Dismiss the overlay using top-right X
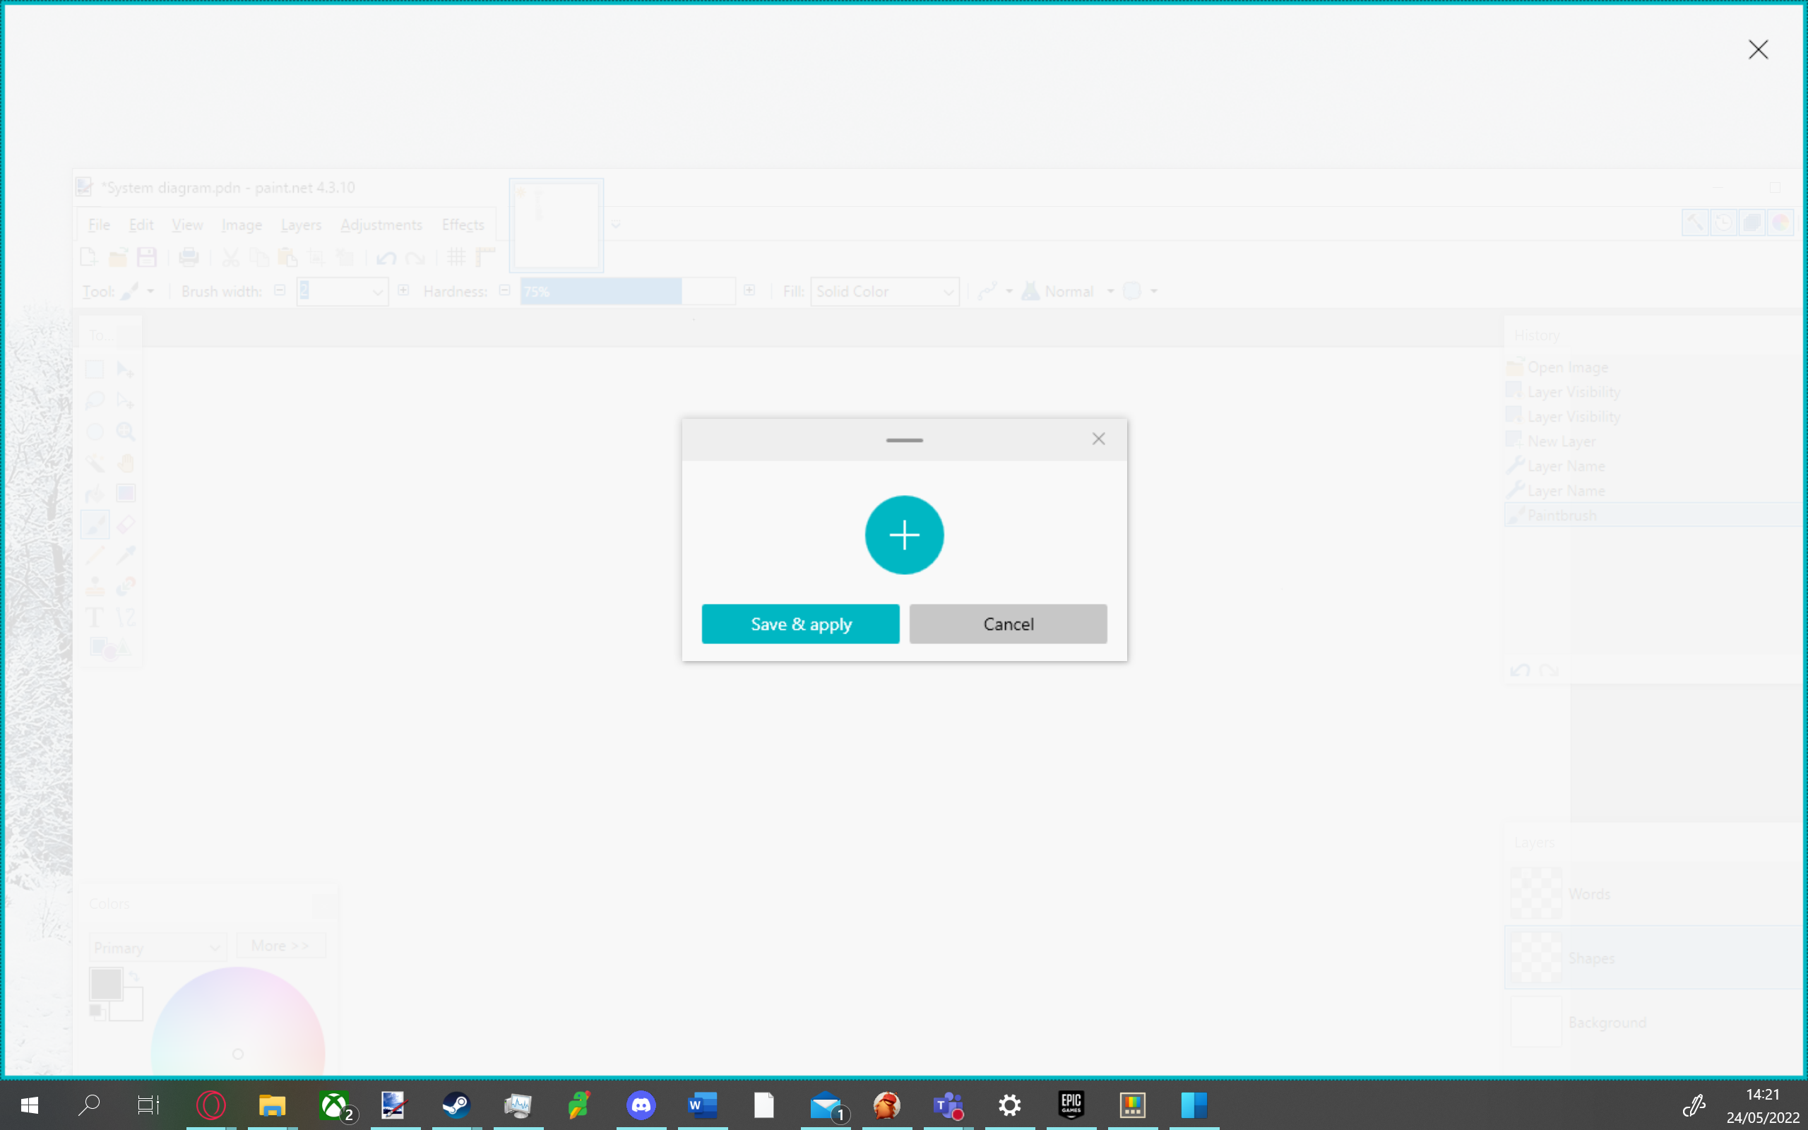1808x1130 pixels. point(1758,49)
